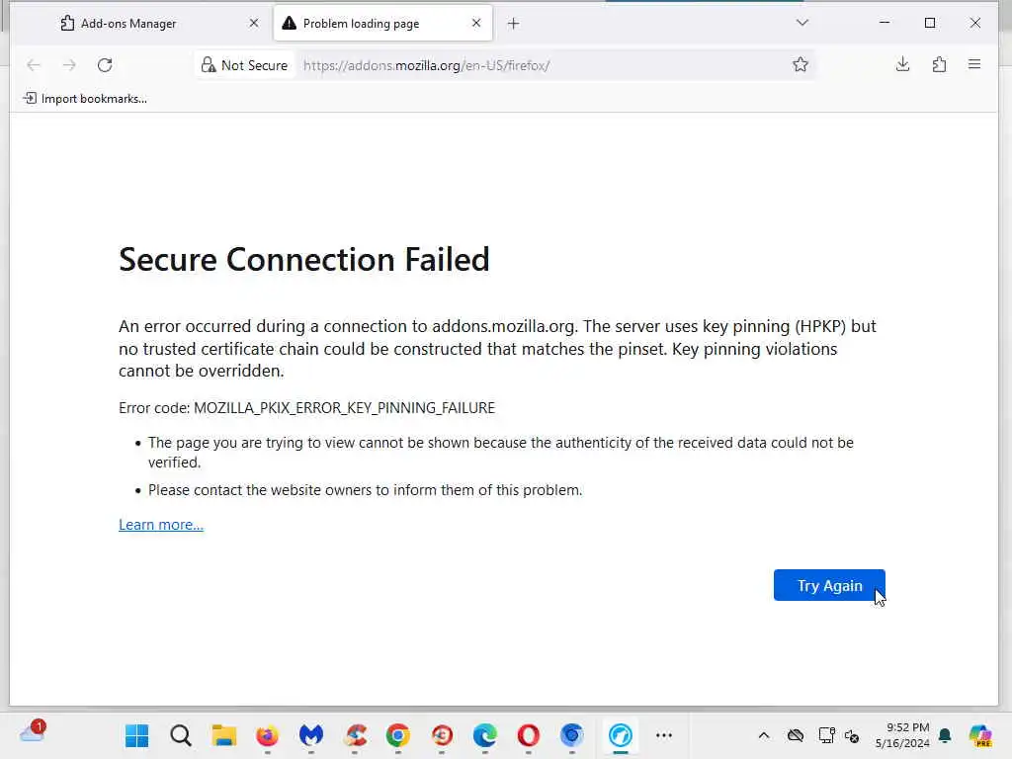Open taskbar clock and date panel

901,735
